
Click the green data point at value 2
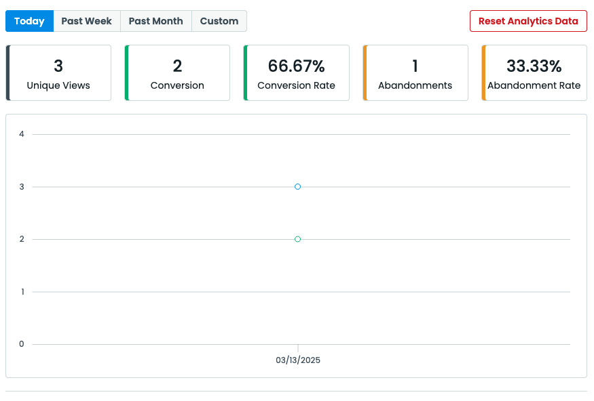297,239
